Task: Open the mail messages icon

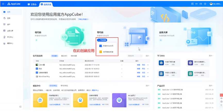Action: coord(201,4)
